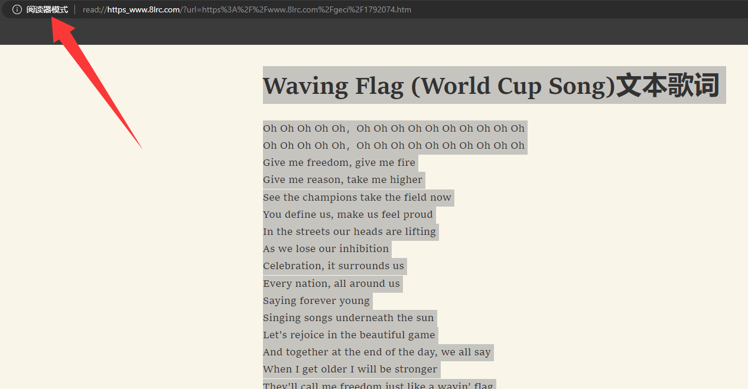Screen dimensions: 748x389
Task: Click the read:// address bar URL
Action: click(247, 9)
